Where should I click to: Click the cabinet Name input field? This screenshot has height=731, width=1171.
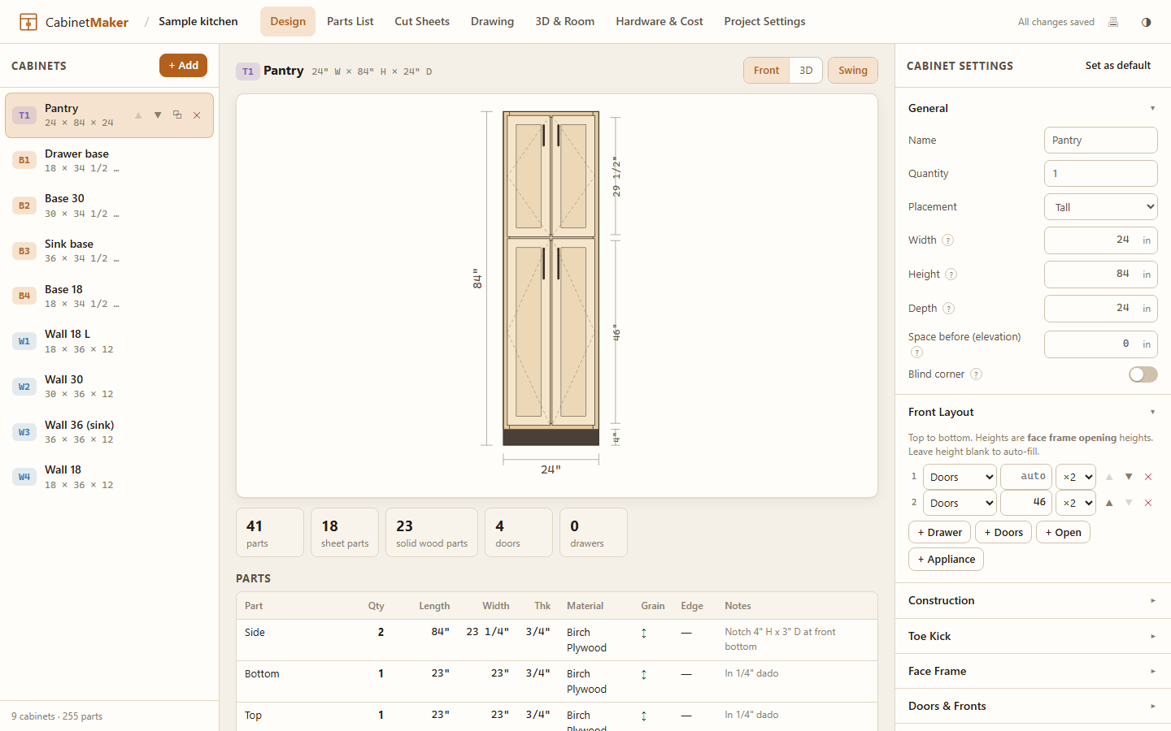click(1100, 141)
